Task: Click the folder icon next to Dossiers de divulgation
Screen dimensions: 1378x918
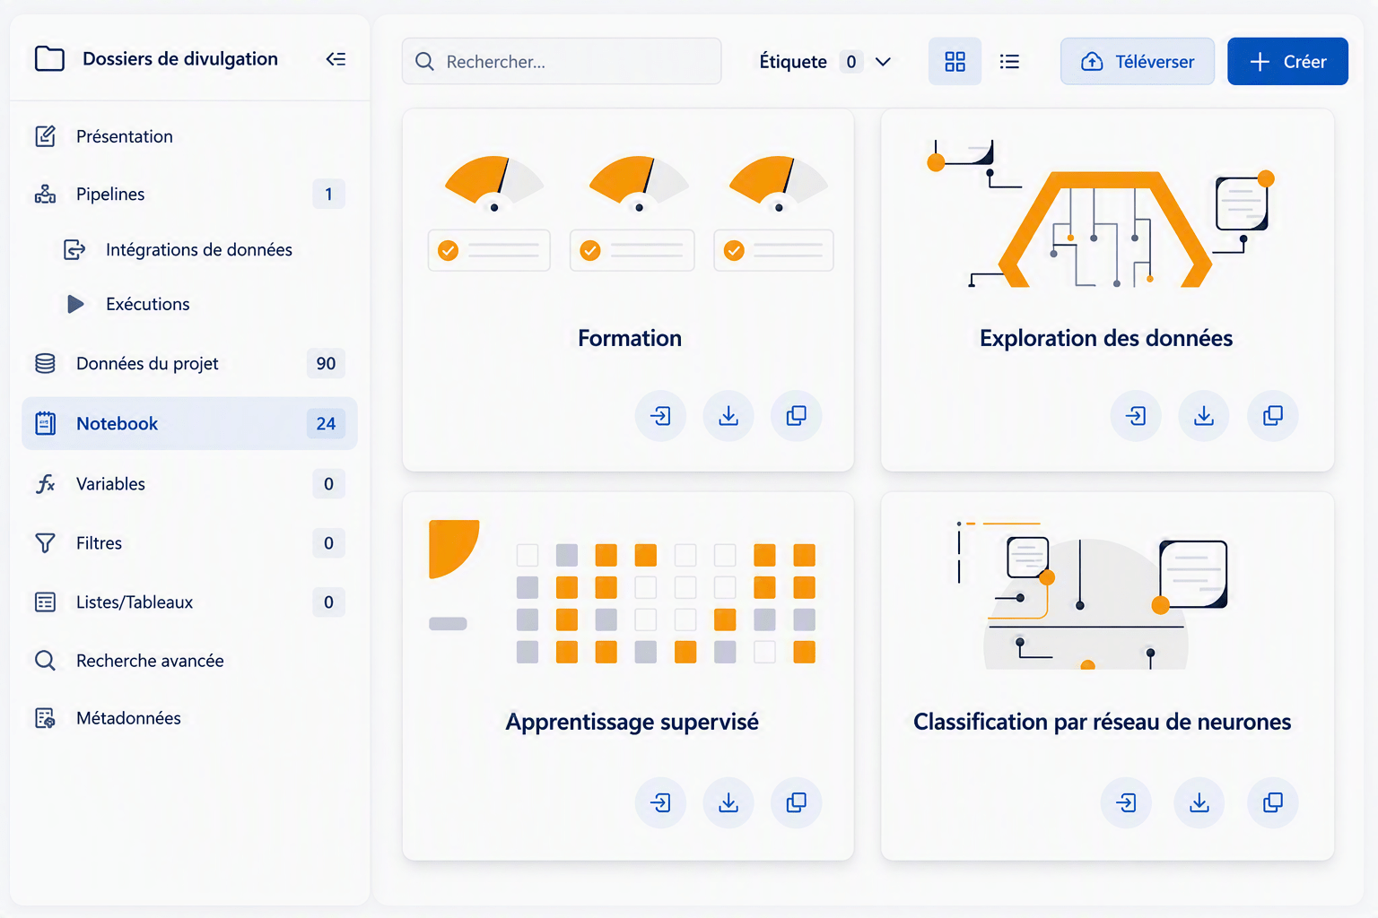Action: point(49,59)
